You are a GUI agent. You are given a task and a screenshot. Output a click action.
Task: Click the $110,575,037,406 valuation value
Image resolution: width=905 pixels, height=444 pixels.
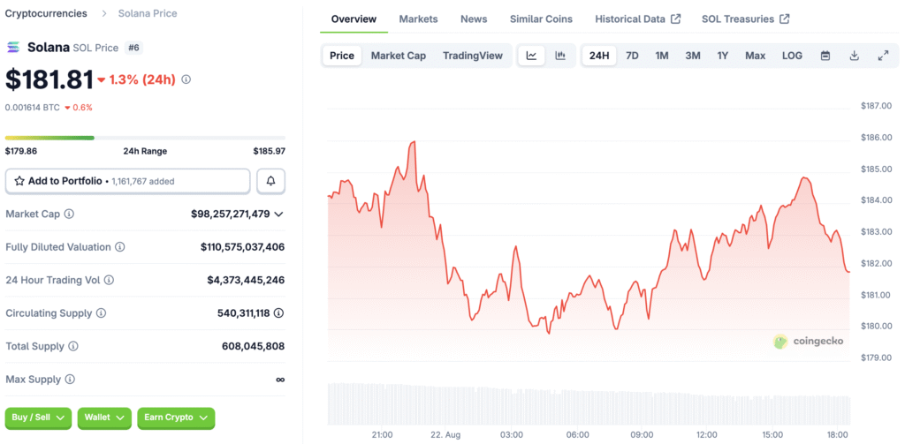(x=242, y=247)
